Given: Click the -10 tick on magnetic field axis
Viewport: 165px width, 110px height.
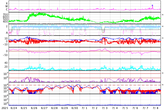Looking at the screenshot, I should tap(5, 44).
